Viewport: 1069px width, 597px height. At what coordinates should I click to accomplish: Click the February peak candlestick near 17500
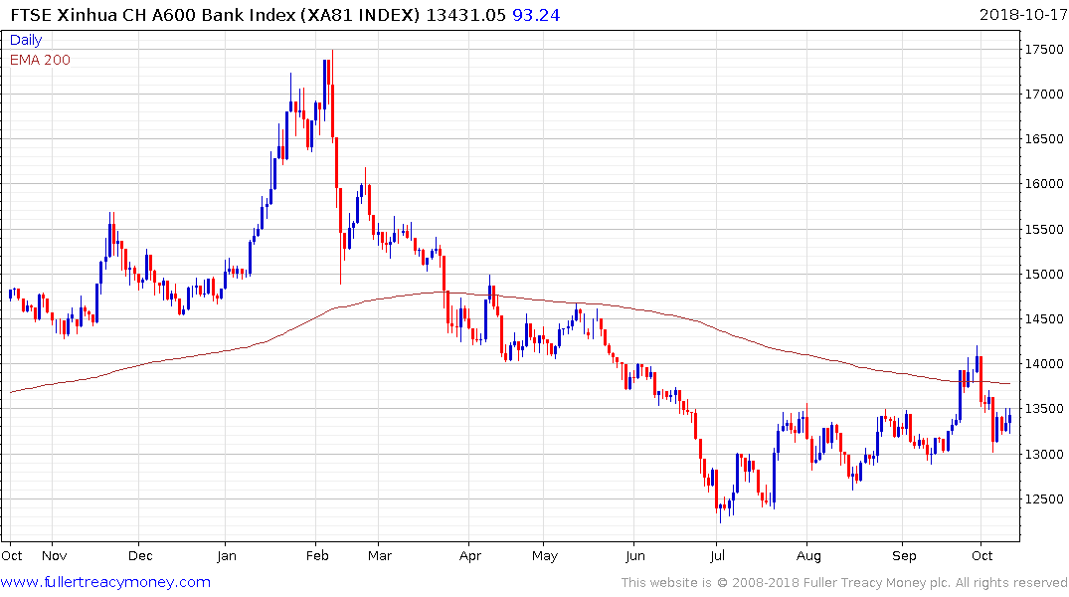pyautogui.click(x=332, y=96)
